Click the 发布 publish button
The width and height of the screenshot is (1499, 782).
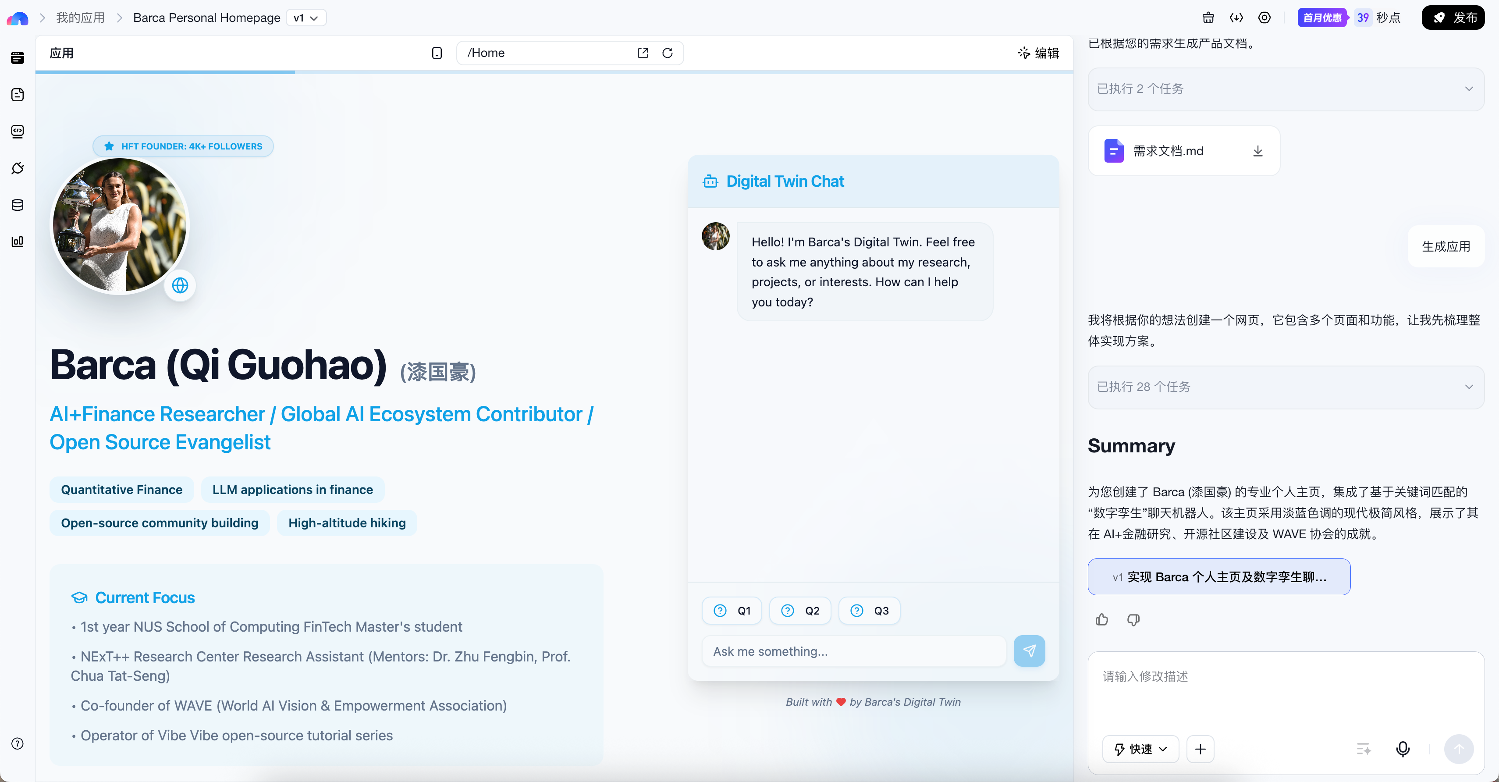(1453, 18)
